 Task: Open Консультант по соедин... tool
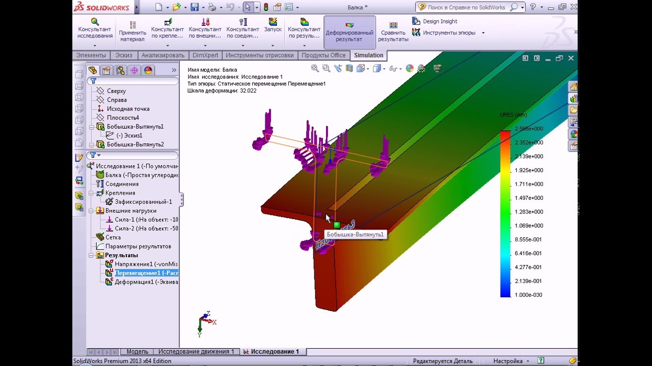(x=243, y=32)
